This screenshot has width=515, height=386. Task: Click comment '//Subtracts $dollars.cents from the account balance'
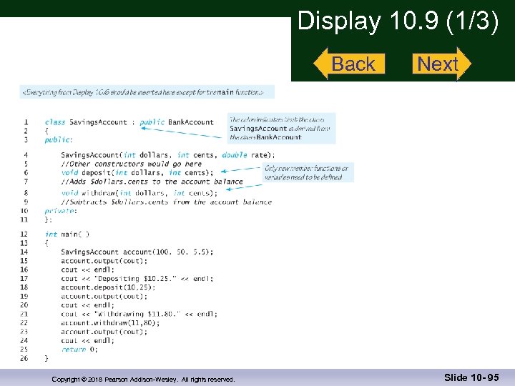point(166,202)
